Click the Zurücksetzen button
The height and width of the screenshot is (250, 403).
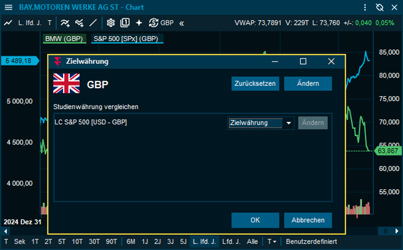tap(255, 83)
